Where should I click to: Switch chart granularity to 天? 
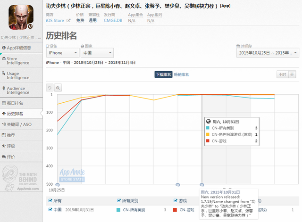[x=292, y=74]
